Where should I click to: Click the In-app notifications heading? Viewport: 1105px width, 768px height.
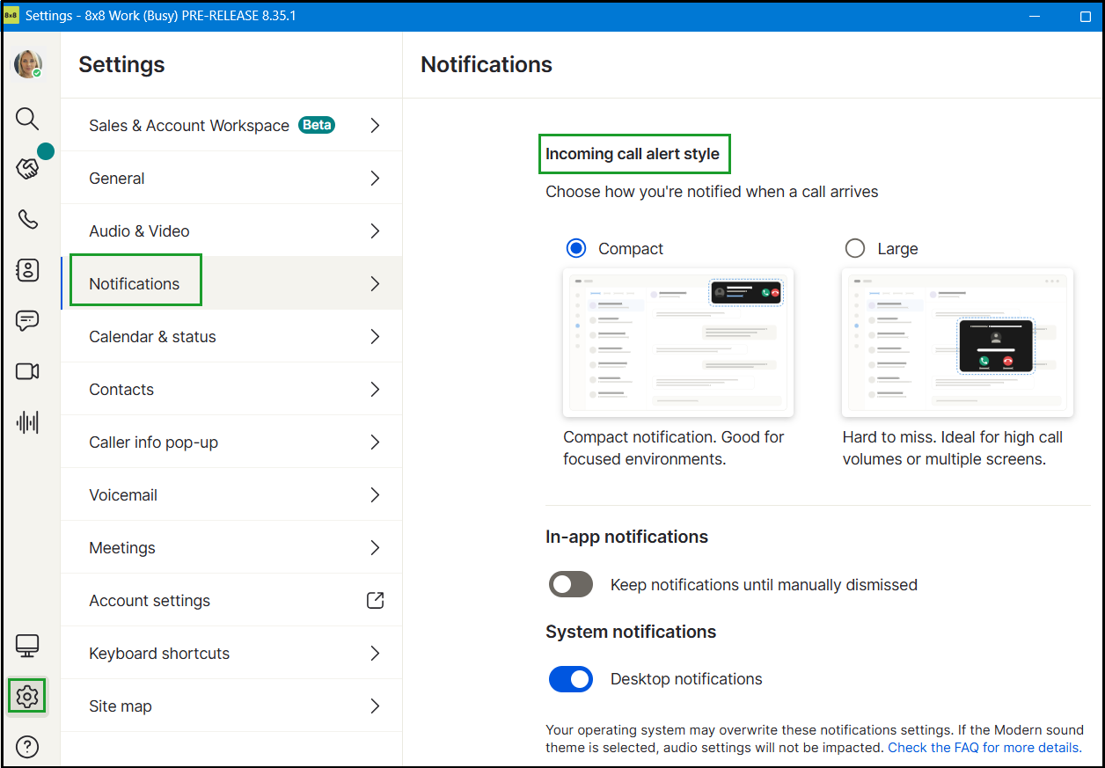[x=626, y=537]
